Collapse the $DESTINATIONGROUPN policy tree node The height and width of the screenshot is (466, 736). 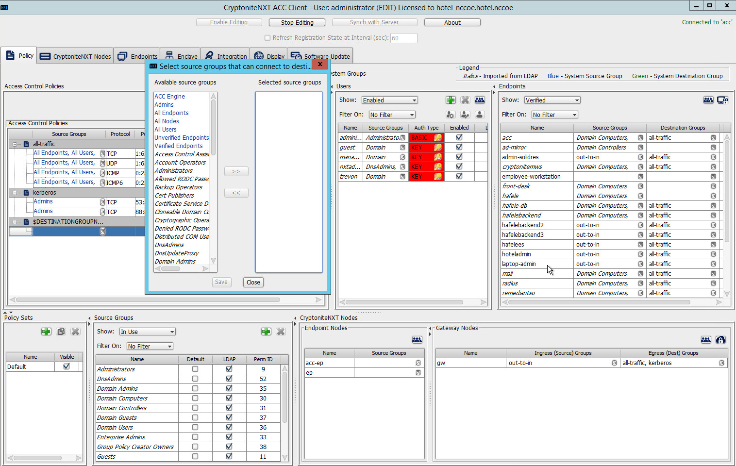point(15,222)
